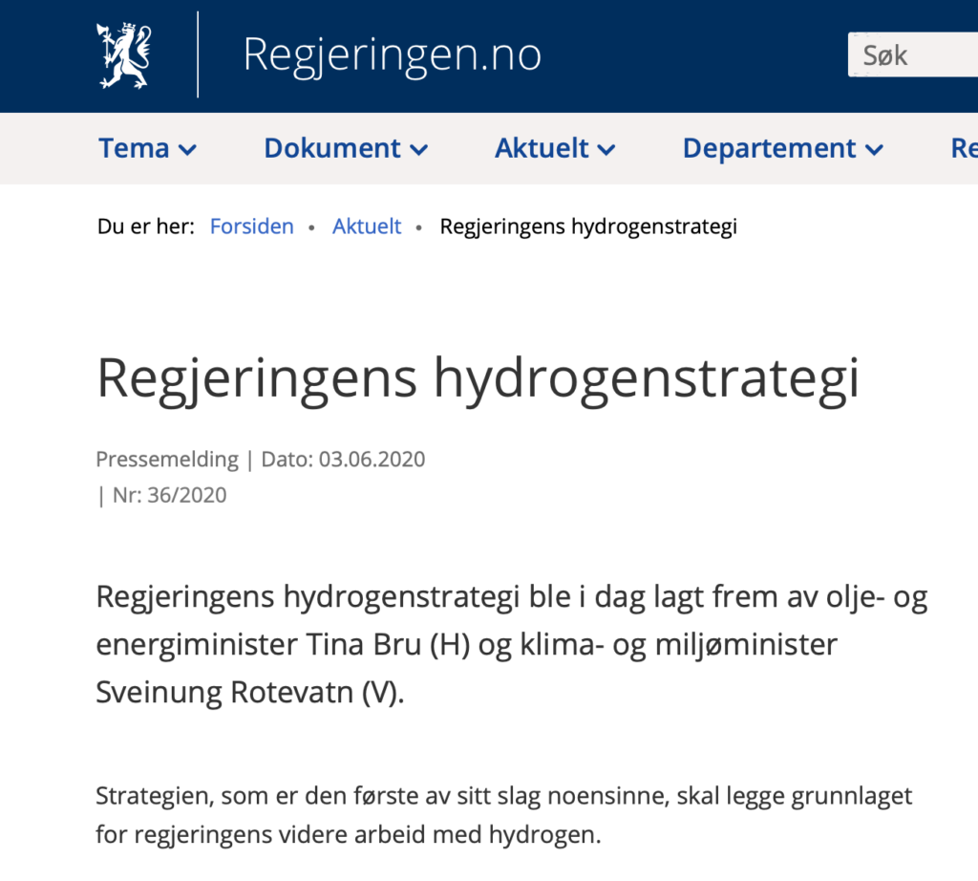Open the Aktuelt navigation menu
Viewport: 978px width, 881px height.
(x=555, y=148)
